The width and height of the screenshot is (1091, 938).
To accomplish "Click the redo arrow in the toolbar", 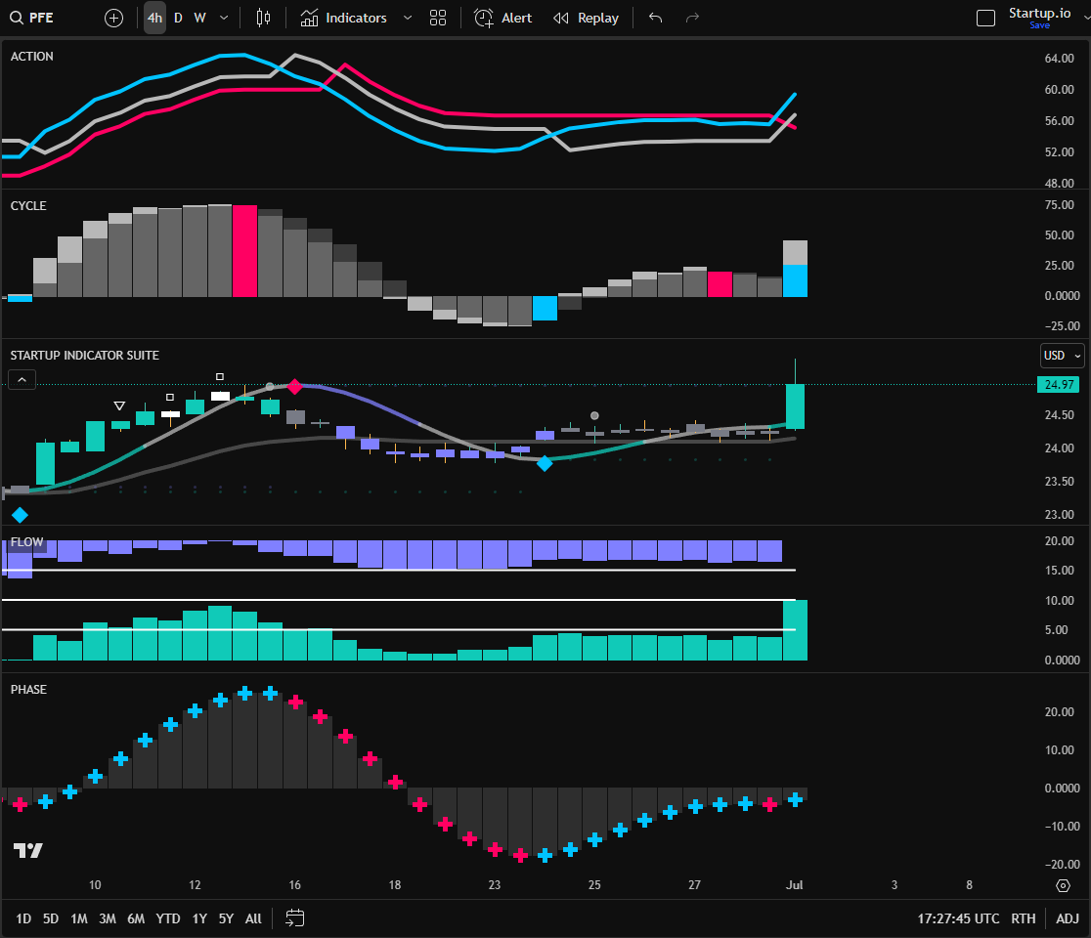I will click(692, 17).
